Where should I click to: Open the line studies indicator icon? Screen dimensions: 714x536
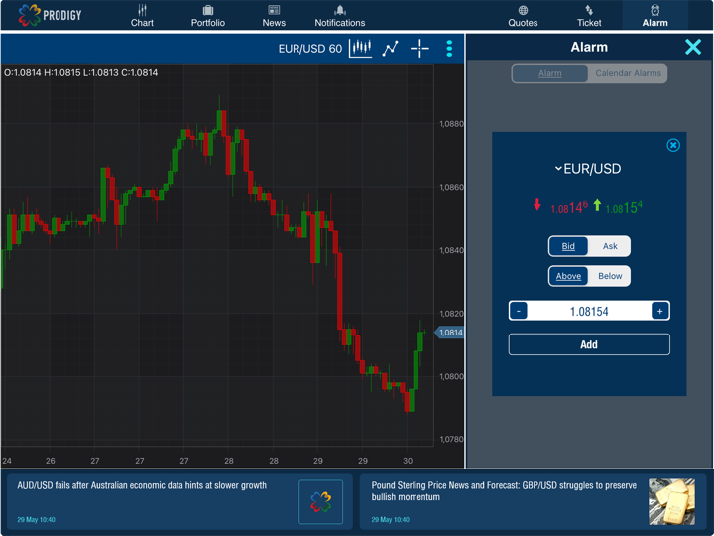point(391,48)
